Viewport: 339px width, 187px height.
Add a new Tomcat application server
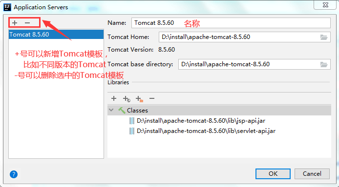(x=15, y=22)
